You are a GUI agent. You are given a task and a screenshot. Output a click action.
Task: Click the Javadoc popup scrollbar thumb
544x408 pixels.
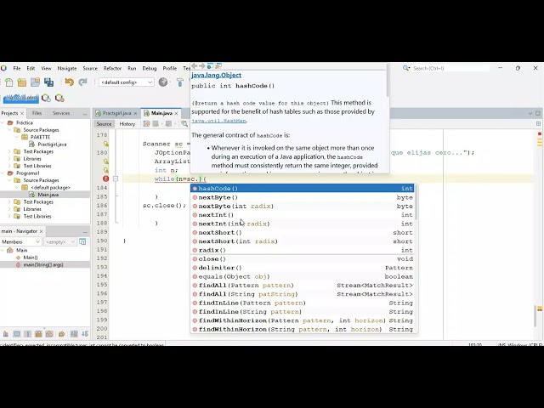pos(388,81)
